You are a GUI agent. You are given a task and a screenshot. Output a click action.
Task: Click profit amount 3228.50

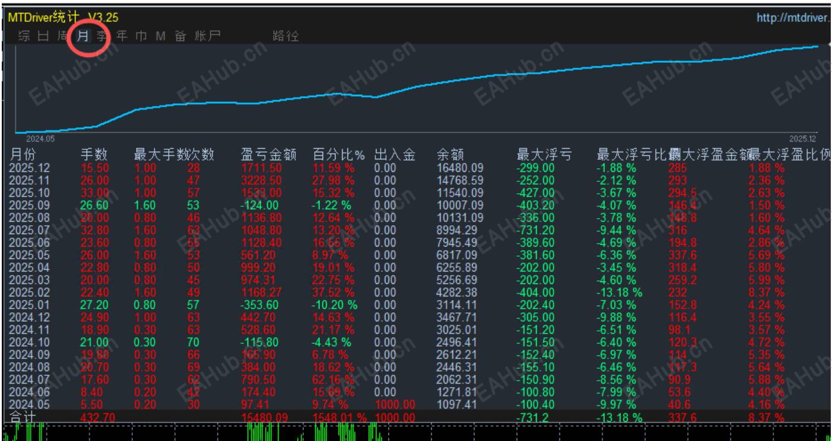(261, 180)
